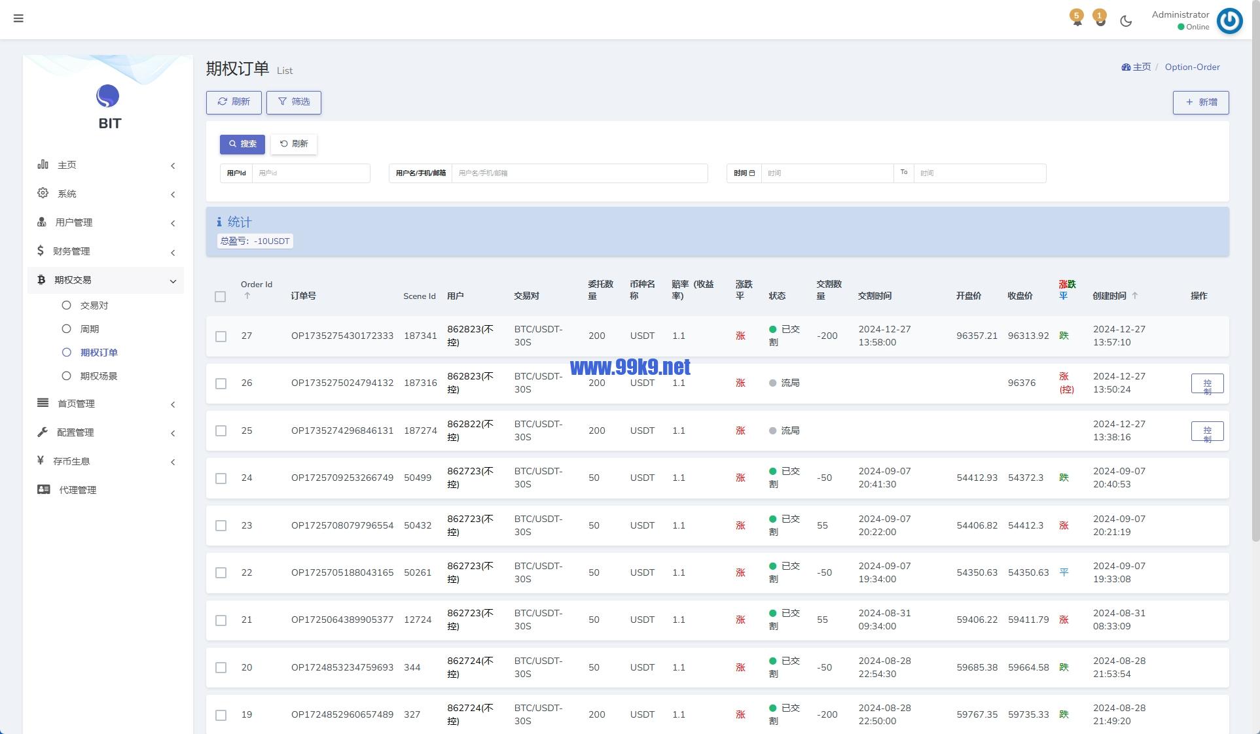1260x734 pixels.
Task: Click the 统计 info icon
Action: [x=219, y=222]
